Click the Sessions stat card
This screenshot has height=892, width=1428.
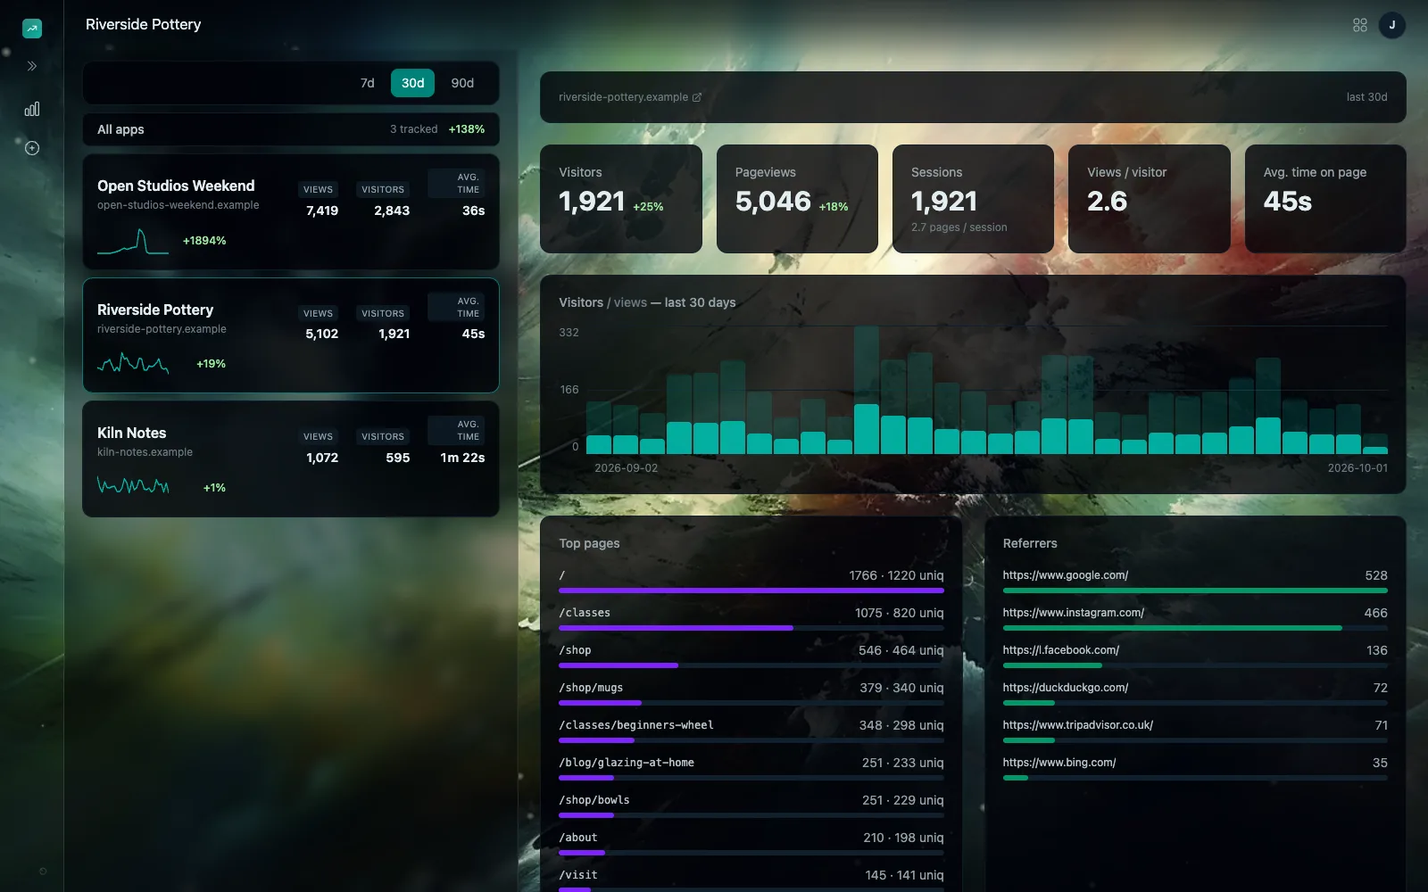tap(973, 199)
